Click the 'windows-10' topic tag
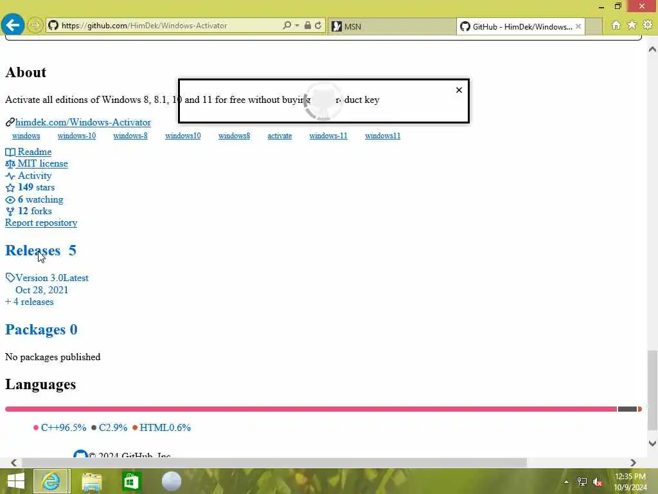Image resolution: width=658 pixels, height=494 pixels. point(77,136)
